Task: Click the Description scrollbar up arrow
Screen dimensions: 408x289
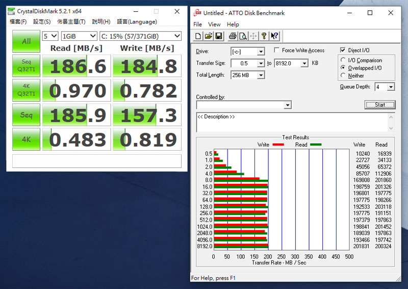Action: click(x=391, y=117)
